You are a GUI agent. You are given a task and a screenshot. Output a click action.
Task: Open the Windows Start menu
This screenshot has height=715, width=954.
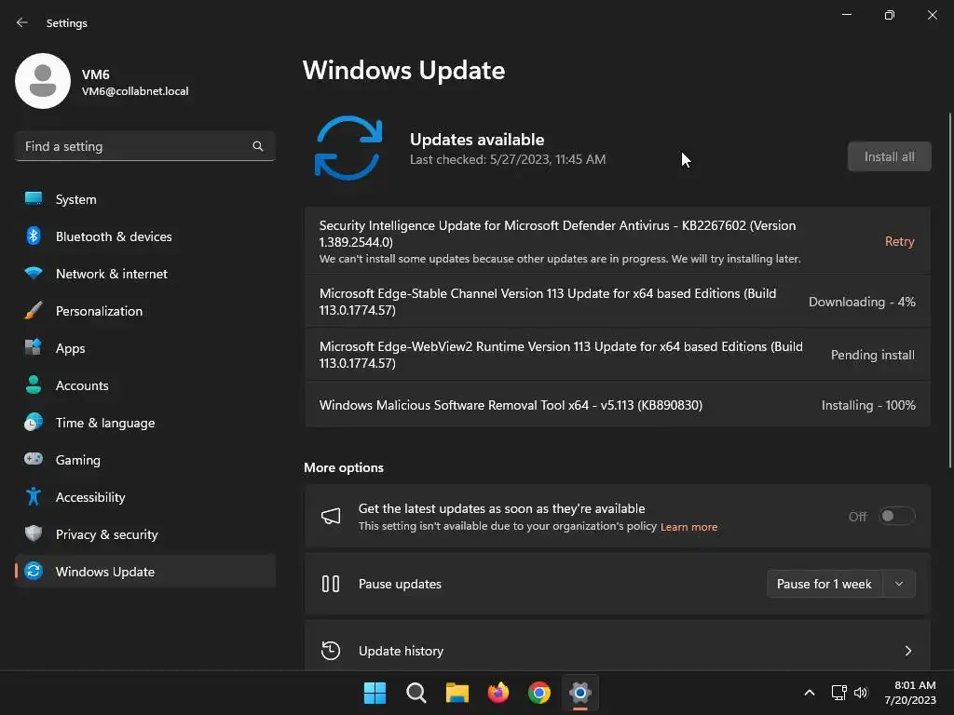[375, 693]
